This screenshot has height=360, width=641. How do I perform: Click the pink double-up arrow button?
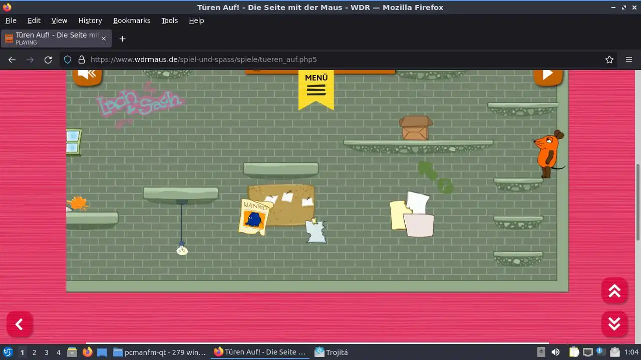(614, 290)
